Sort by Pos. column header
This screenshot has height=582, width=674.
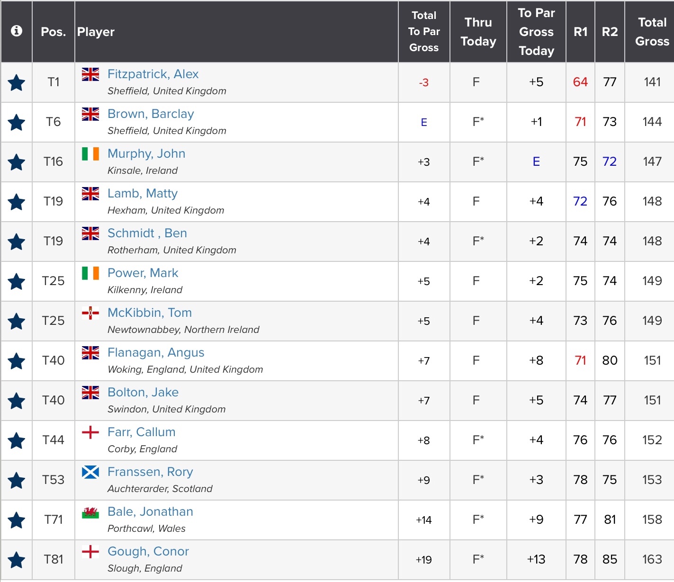pyautogui.click(x=54, y=32)
